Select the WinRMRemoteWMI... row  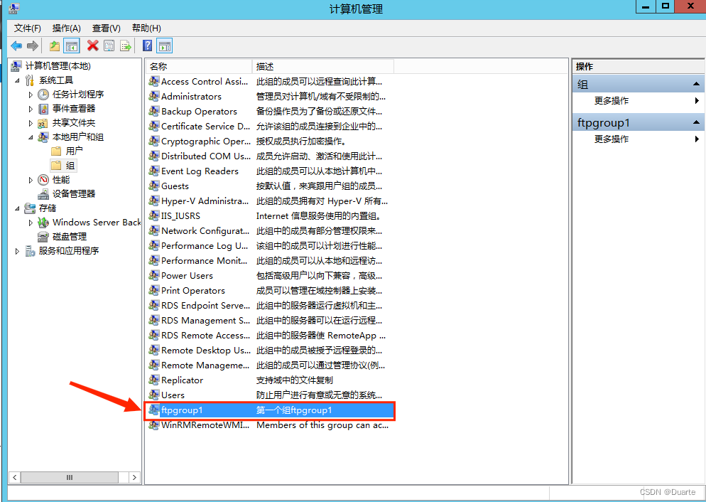pyautogui.click(x=270, y=425)
